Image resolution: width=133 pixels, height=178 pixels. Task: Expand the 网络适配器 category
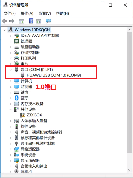(x=11, y=149)
